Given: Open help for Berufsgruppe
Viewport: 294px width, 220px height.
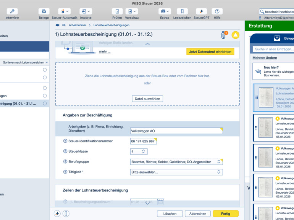Looking at the screenshot, I should [65, 161].
